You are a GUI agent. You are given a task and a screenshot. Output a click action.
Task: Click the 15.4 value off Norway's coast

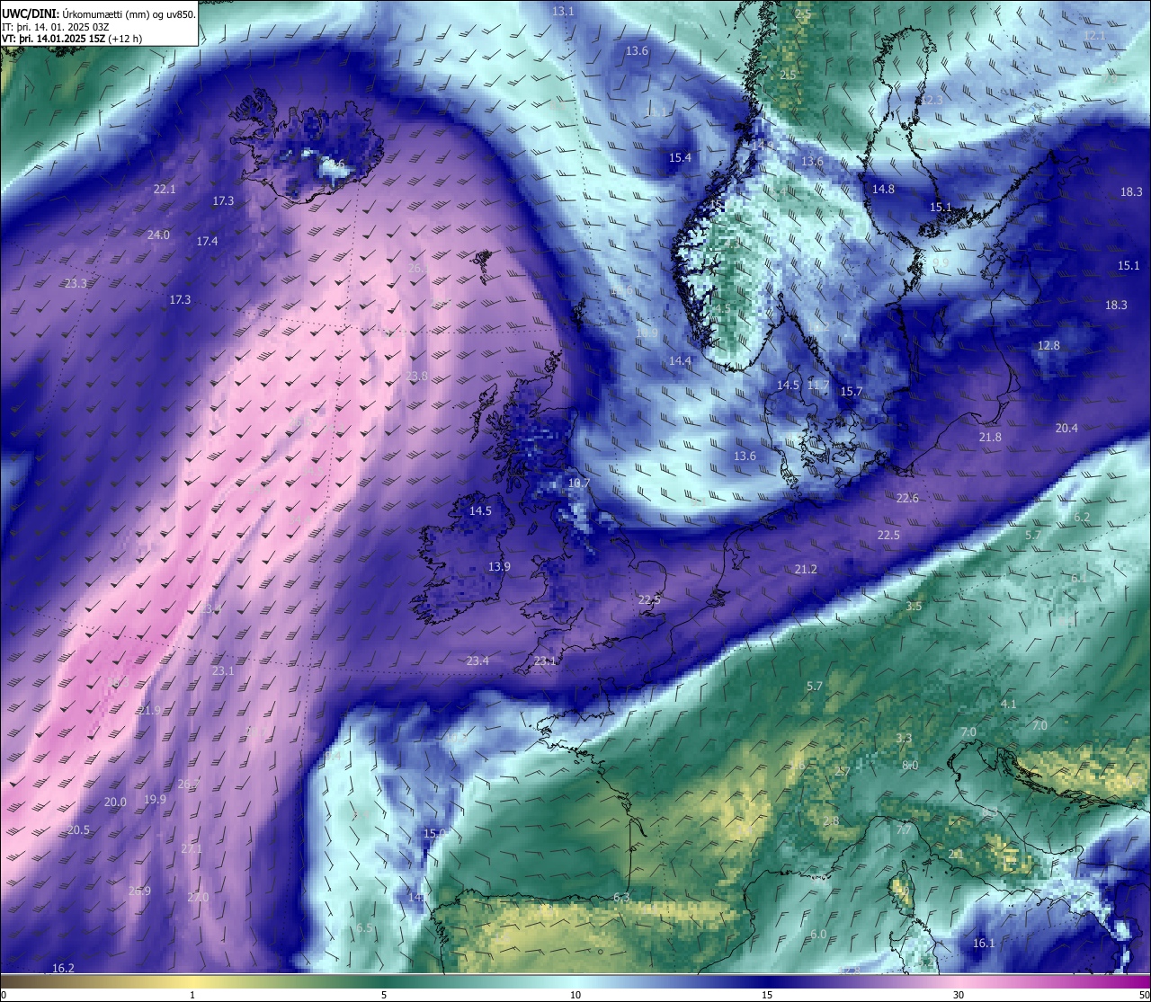click(680, 157)
